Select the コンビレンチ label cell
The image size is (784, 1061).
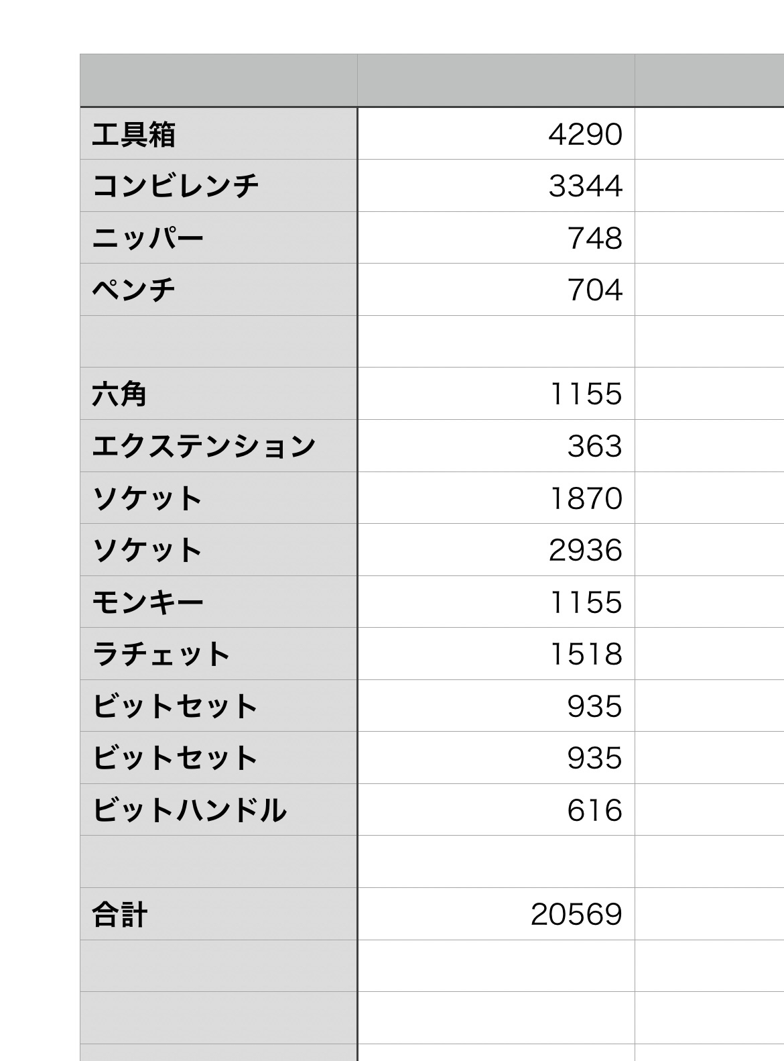218,186
